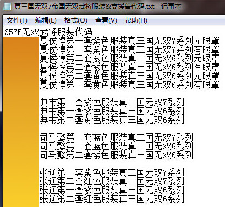Click line 典韦第二套黄色服装真三国无双6系列
This screenshot has width=225, height=207.
pyautogui.click(x=112, y=120)
